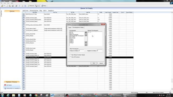Select MS TIC in Chromatograms list
This screenshot has height=97, width=173.
coord(71,32)
